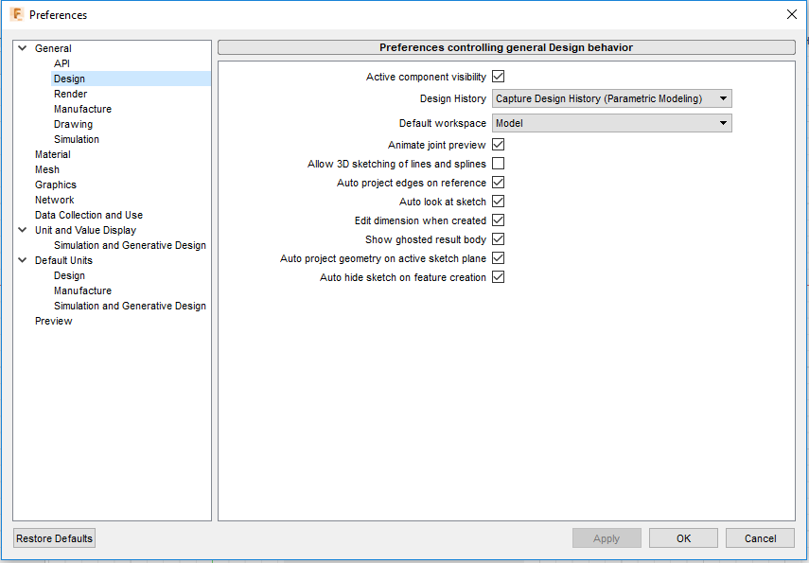Click the Preferences controlling general Design behavior header
The image size is (809, 563).
pyautogui.click(x=506, y=47)
